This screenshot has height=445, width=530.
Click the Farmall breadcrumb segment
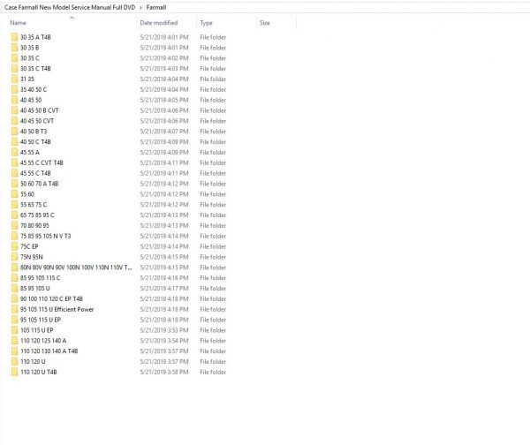point(156,7)
